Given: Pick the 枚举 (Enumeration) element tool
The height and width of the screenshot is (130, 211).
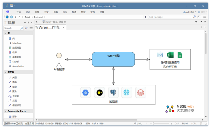Looking at the screenshot, I should tap(14, 52).
